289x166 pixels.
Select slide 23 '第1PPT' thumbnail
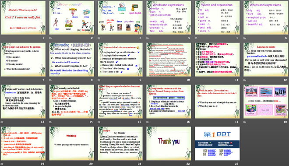point(217,143)
